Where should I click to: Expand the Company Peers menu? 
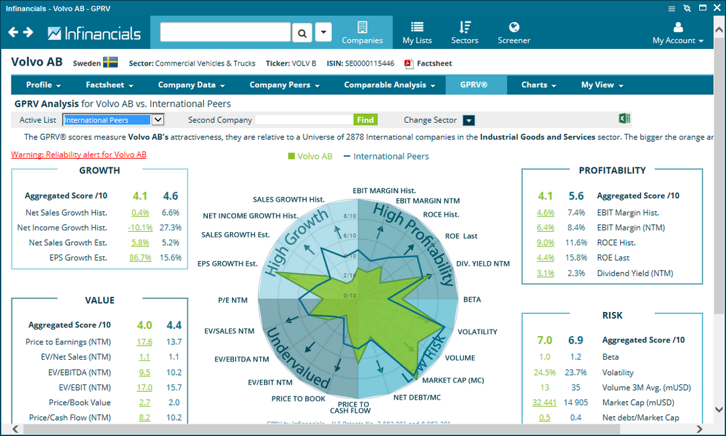[x=285, y=85]
